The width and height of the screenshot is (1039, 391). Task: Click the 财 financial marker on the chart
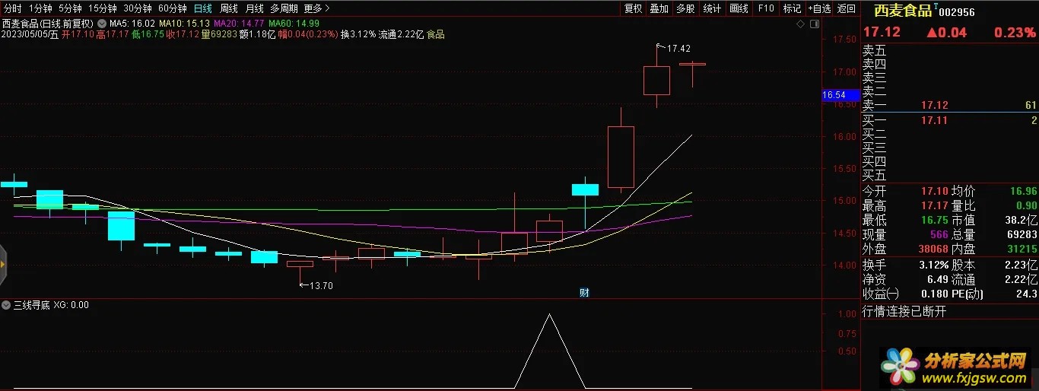[584, 293]
